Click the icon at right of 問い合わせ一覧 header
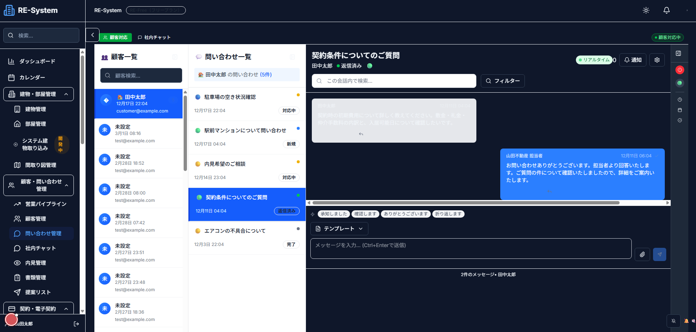This screenshot has height=332, width=696. (292, 57)
